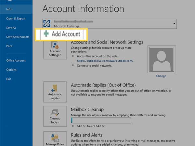The width and height of the screenshot is (195, 146).
Task: Click Automatic Replies (Out of Office) heading
Action: coord(103,85)
